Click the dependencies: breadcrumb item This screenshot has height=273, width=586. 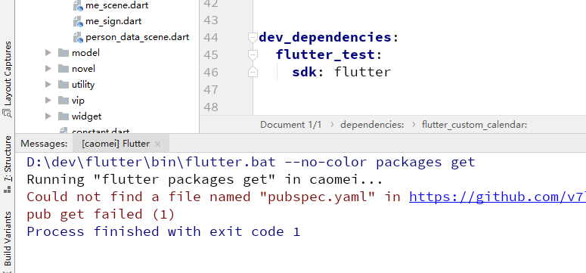[372, 125]
